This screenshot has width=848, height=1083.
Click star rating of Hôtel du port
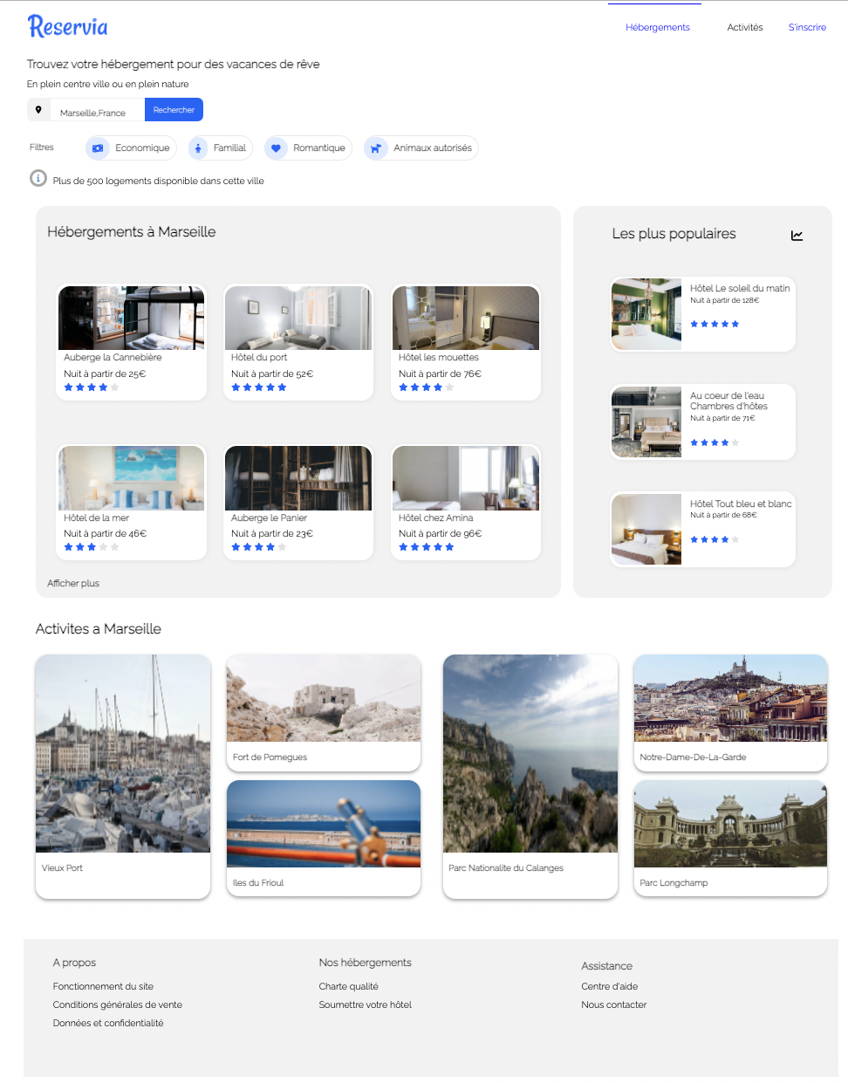(x=258, y=387)
